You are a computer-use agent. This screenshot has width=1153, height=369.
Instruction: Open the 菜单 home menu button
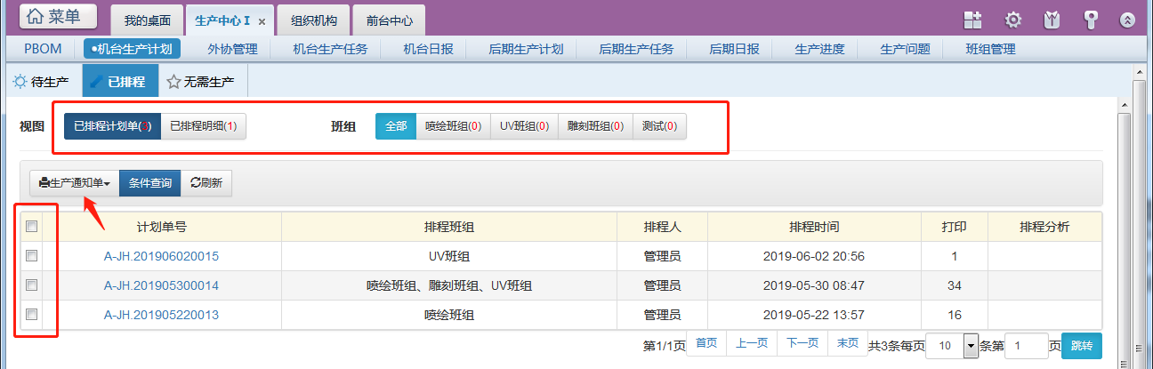(58, 15)
